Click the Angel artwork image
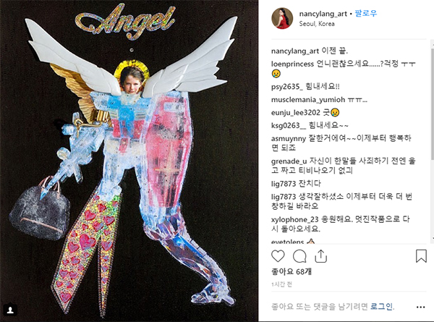Image resolution: width=434 pixels, height=322 pixels. click(x=129, y=161)
